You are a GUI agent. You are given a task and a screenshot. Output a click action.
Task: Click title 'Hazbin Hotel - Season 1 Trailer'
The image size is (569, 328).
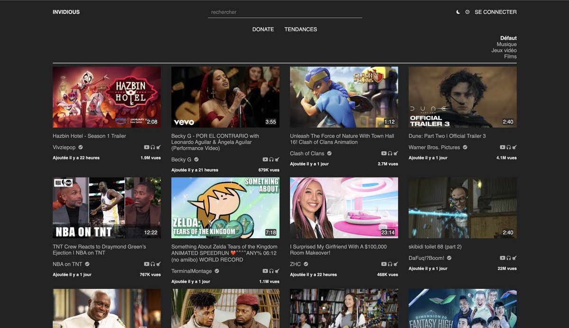(x=89, y=136)
